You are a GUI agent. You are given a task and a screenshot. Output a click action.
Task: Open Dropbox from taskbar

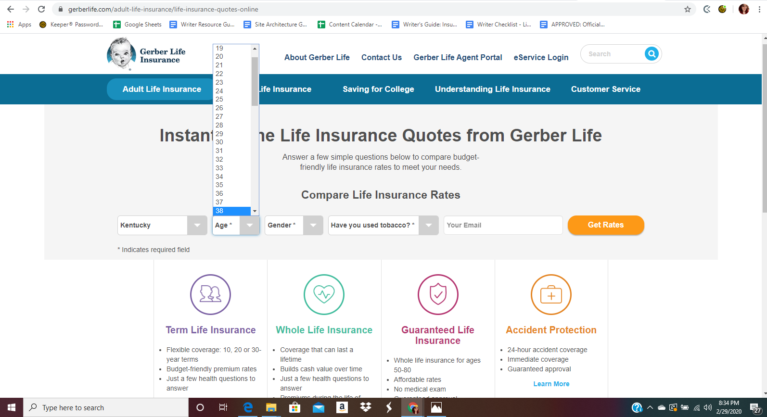pyautogui.click(x=366, y=407)
